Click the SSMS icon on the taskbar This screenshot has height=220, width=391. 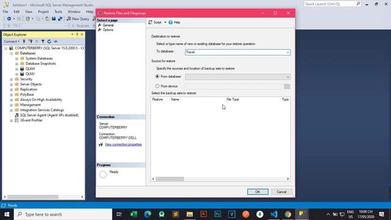(302, 215)
